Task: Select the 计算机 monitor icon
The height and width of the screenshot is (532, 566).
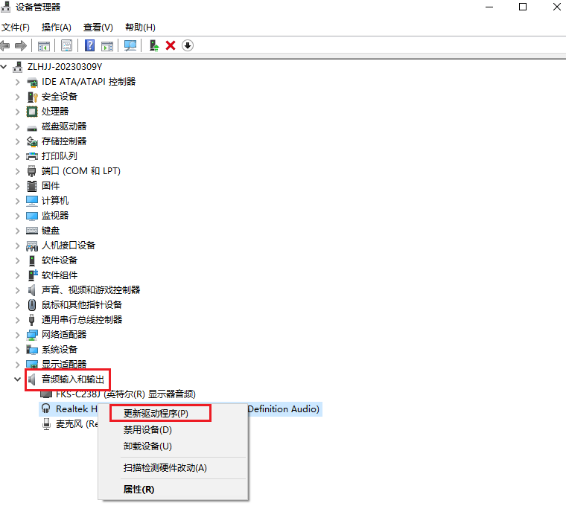Action: [x=32, y=201]
